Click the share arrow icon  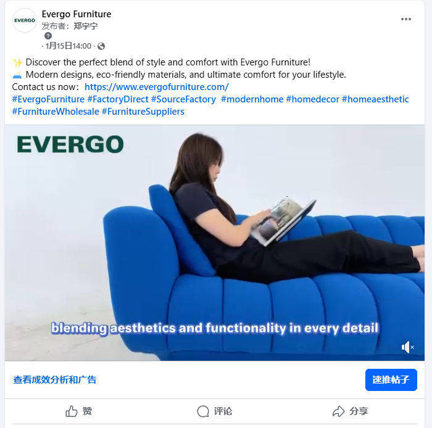click(x=338, y=411)
